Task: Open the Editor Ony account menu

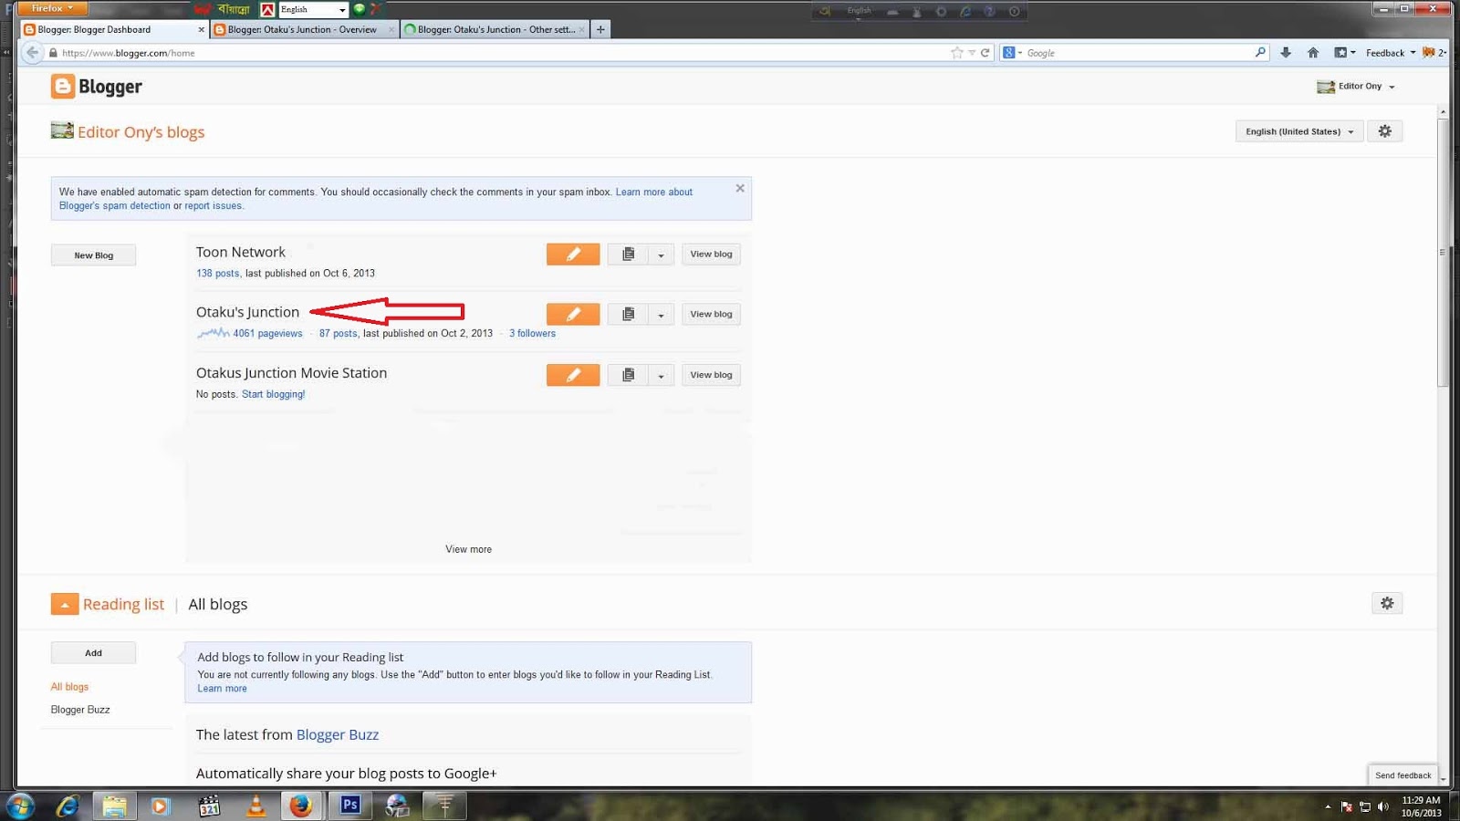Action: tap(1356, 86)
